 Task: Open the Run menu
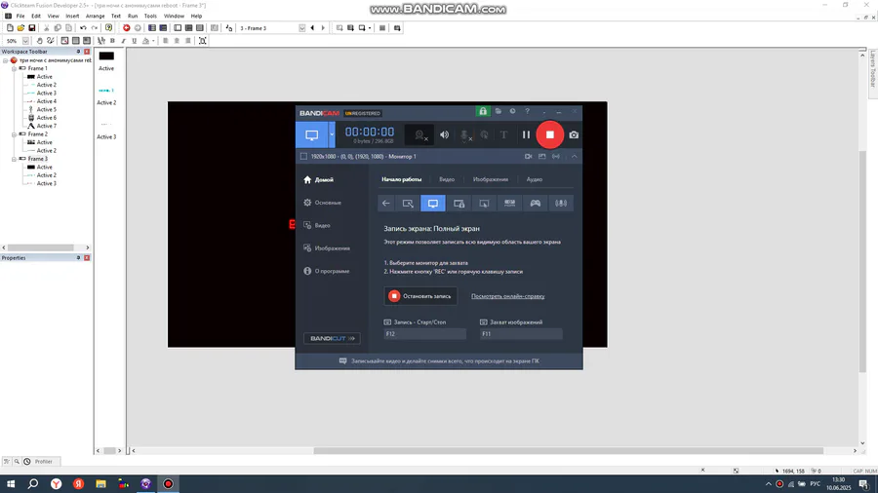coord(133,17)
